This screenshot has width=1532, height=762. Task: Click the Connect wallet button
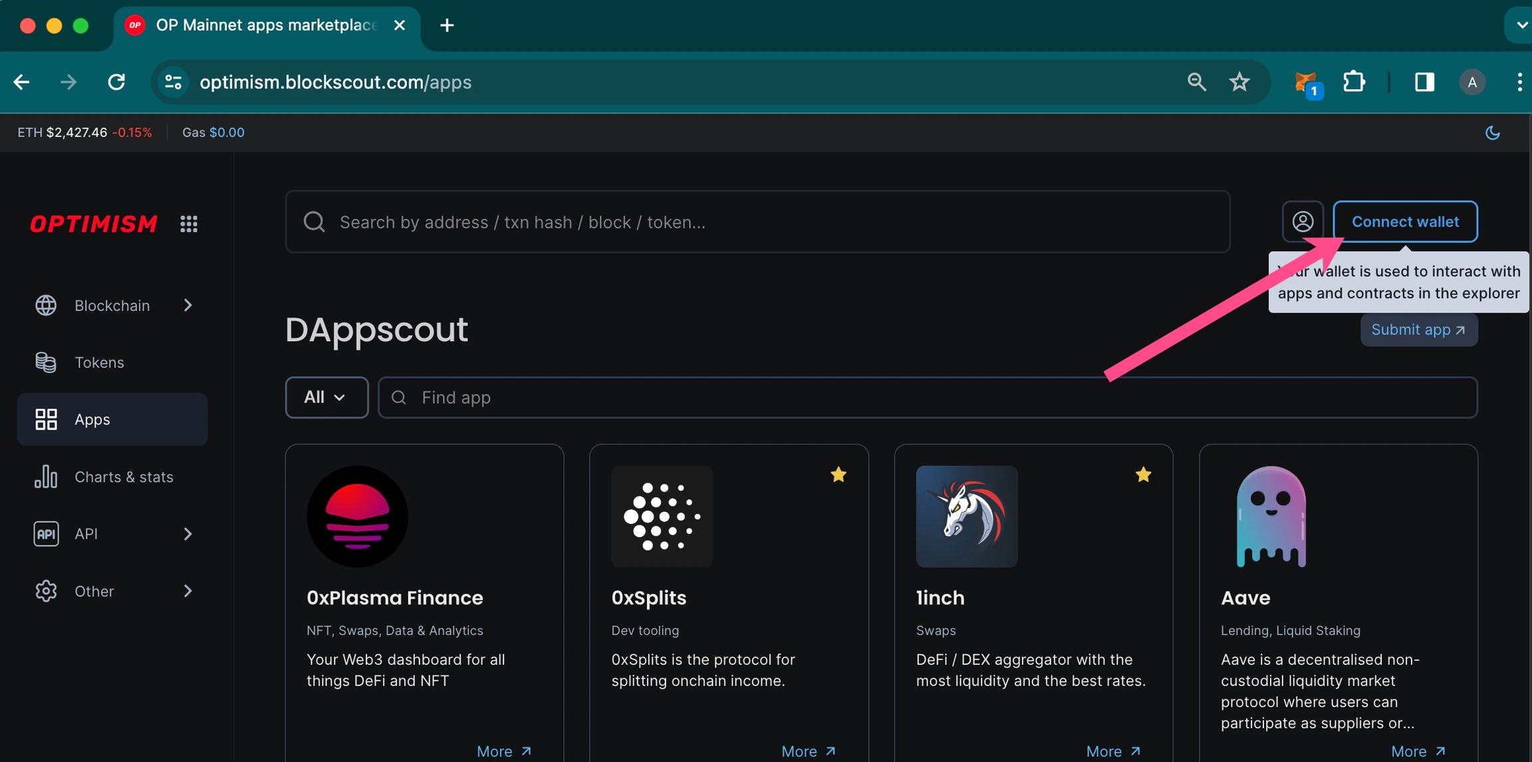click(1404, 221)
